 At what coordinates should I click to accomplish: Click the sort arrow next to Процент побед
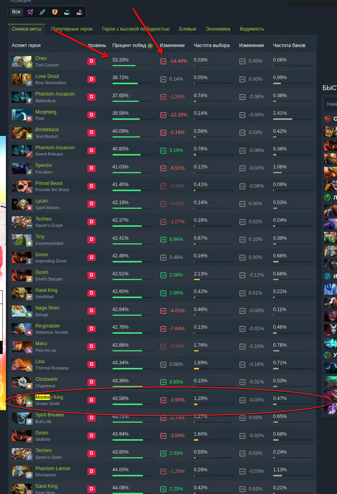[x=150, y=45]
